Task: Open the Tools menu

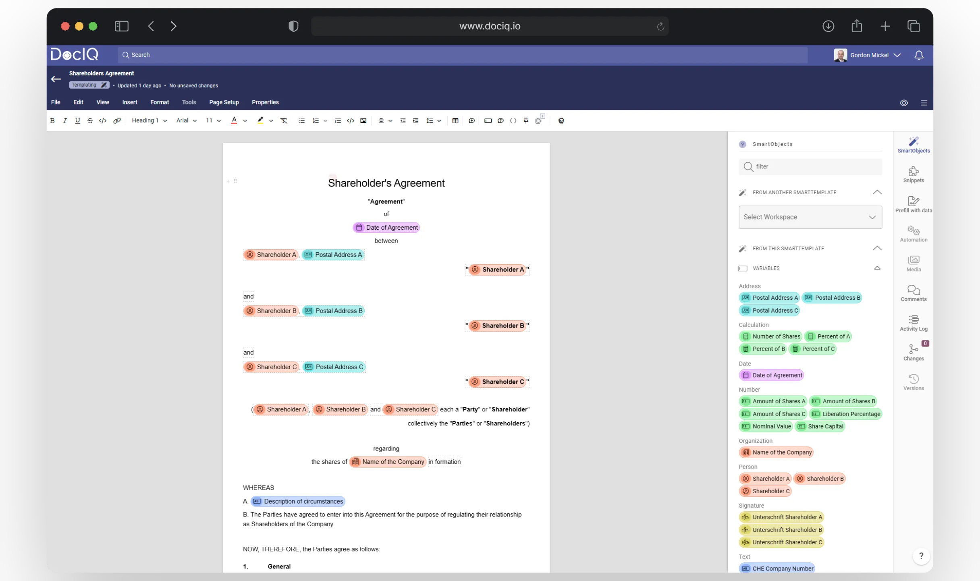Action: [x=189, y=102]
